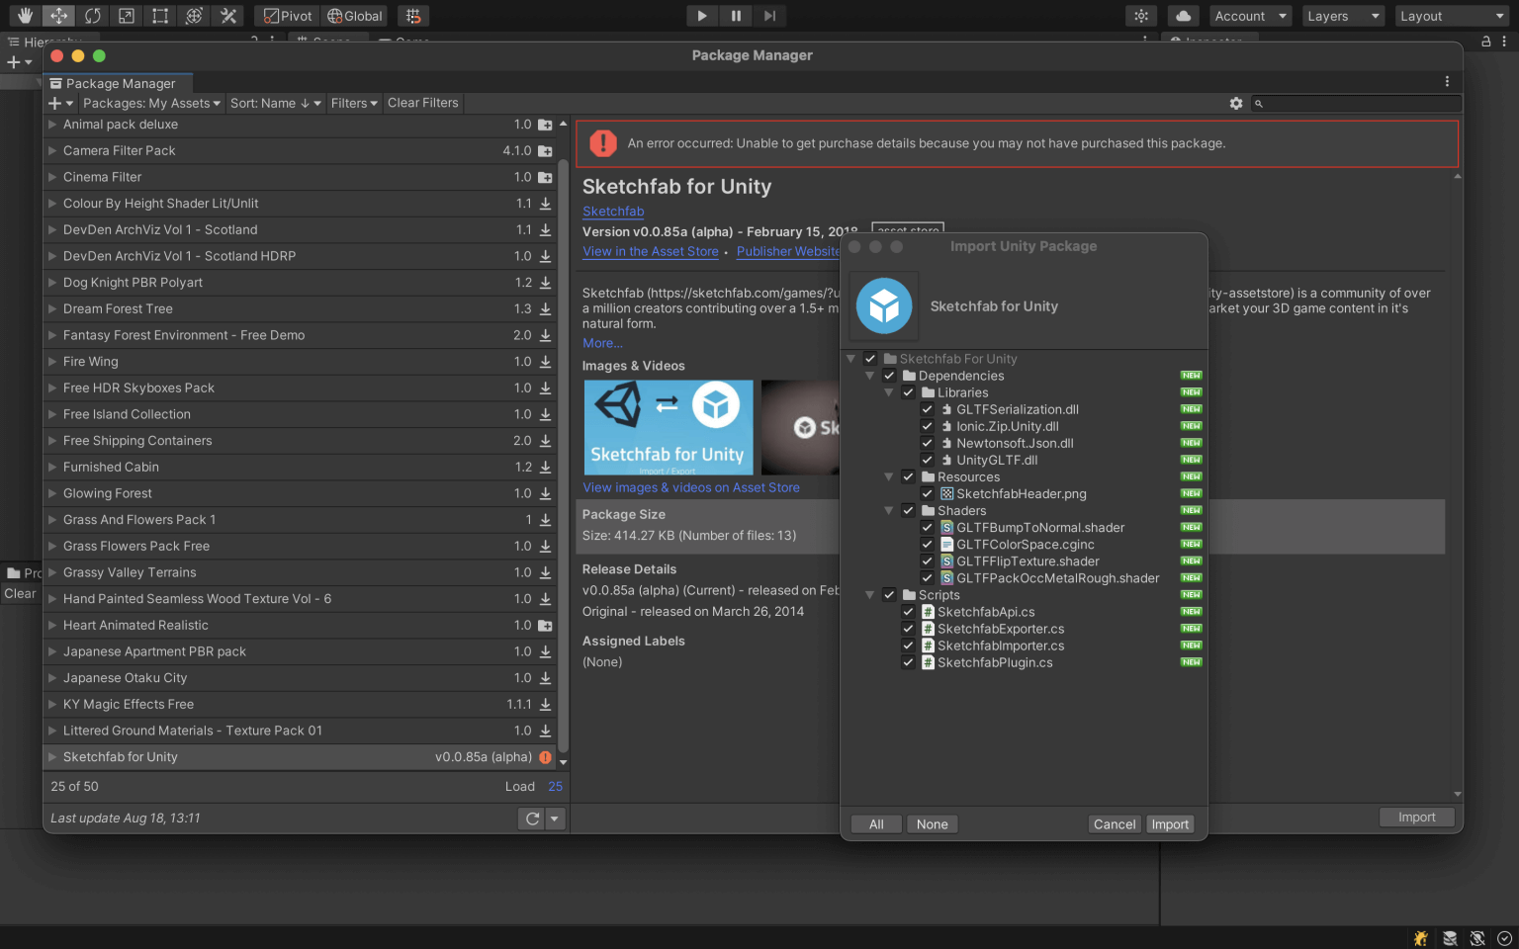This screenshot has width=1519, height=949.
Task: Click the grid snapping icon
Action: click(x=412, y=16)
